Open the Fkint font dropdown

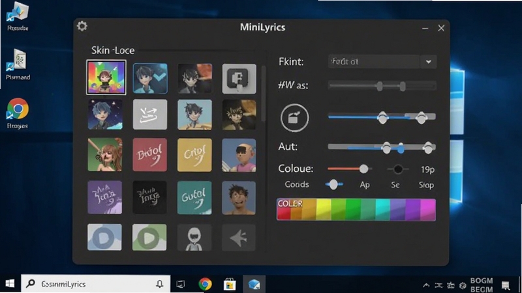tap(382, 61)
